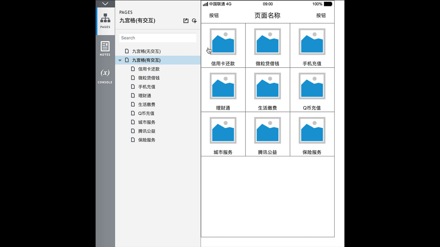Open the 城市服务 page in sitemap
This screenshot has height=247, width=440.
click(147, 122)
